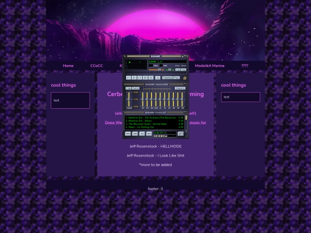This screenshot has width=311, height=233.
Task: Click Winamp lightning bolt logo icon
Action: (185, 78)
